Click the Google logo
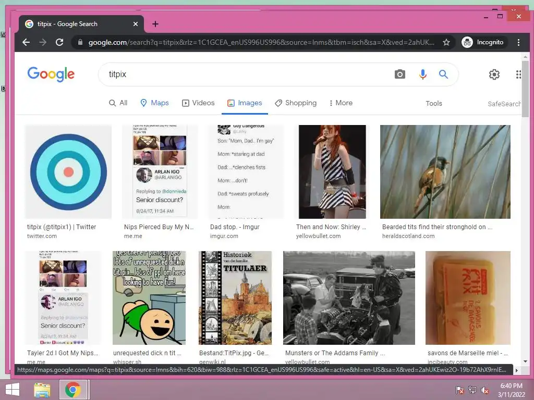Screen dimensions: 534x400 pos(51,74)
